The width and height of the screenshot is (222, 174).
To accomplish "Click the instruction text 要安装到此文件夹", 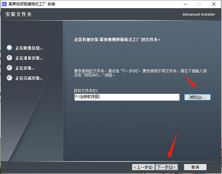I will pos(140,73).
